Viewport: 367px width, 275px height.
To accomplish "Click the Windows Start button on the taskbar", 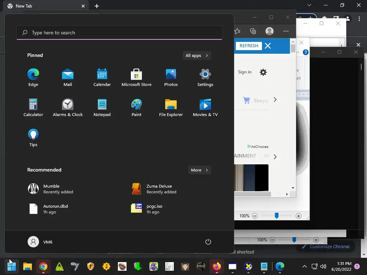I will (x=11, y=266).
